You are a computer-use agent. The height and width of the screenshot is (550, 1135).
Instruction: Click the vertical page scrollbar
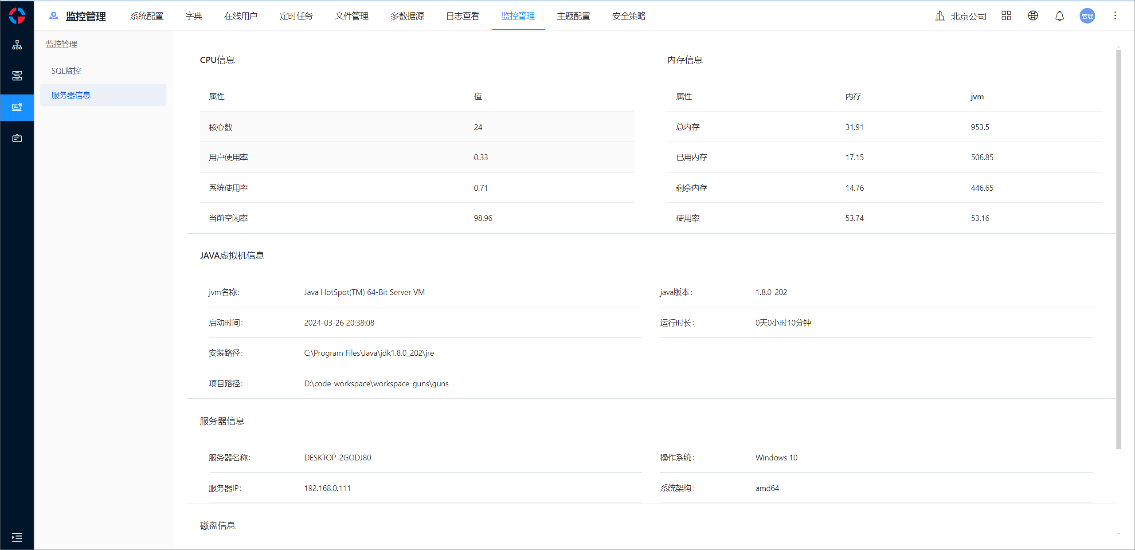point(1118,248)
